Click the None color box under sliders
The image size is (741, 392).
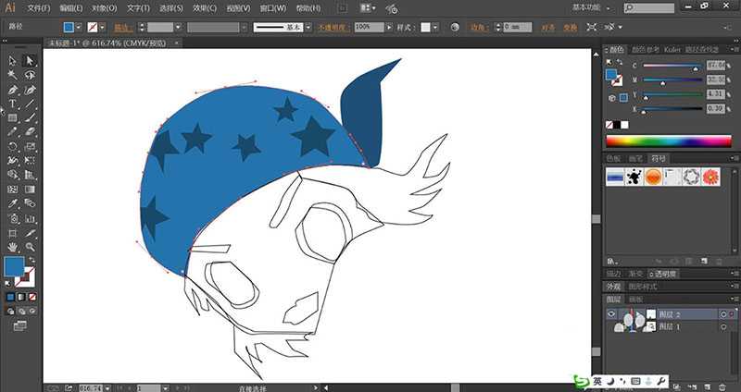tap(610, 125)
